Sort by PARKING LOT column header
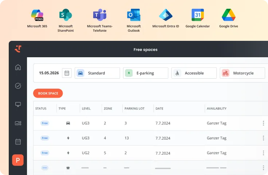 coord(134,108)
